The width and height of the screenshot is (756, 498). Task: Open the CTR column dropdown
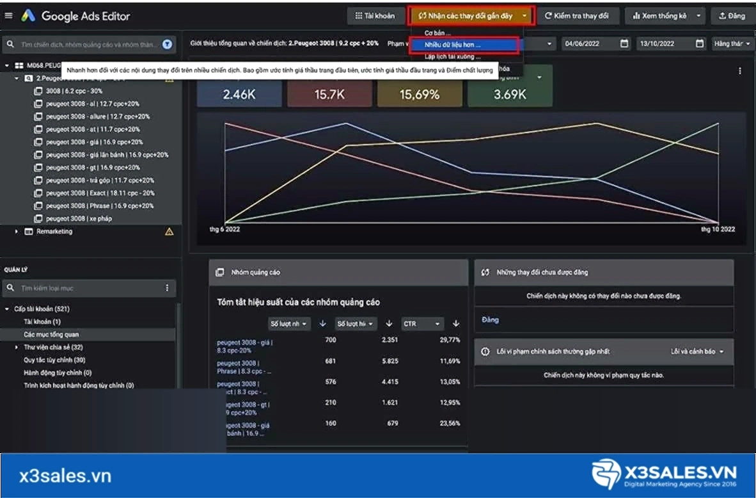click(422, 324)
